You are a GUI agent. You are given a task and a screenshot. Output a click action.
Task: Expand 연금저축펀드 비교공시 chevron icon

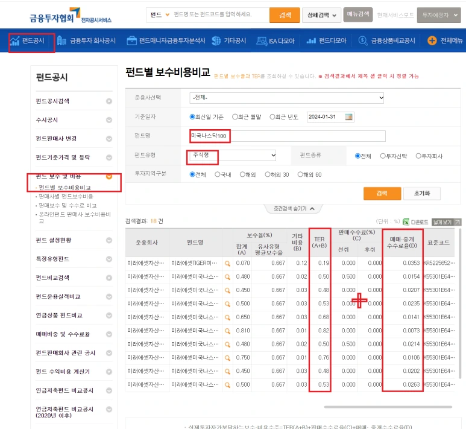[109, 390]
